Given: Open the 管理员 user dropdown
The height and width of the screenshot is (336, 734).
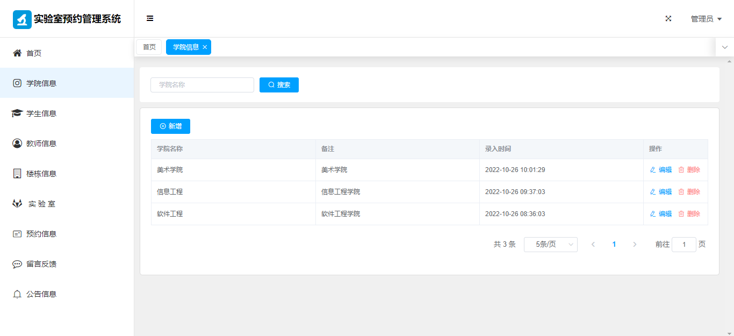Looking at the screenshot, I should coord(706,19).
